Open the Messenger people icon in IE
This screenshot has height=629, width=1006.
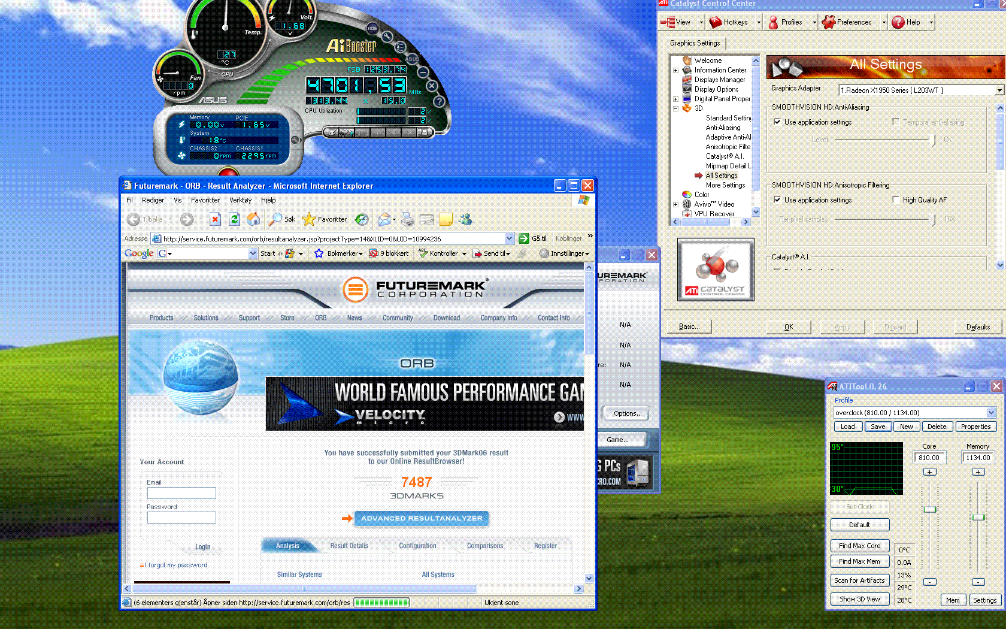tap(465, 219)
